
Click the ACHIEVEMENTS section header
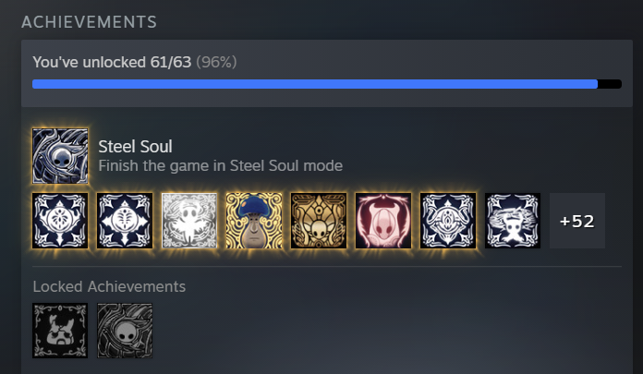tap(89, 22)
